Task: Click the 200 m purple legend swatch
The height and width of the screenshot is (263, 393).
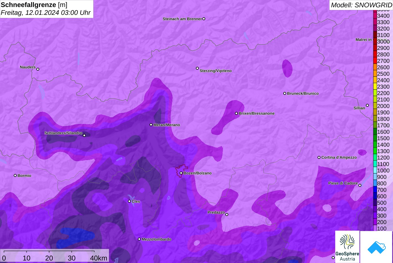Action: [x=375, y=222]
